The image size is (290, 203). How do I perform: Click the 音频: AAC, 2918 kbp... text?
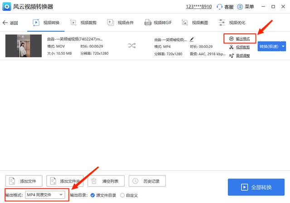pos(208,54)
